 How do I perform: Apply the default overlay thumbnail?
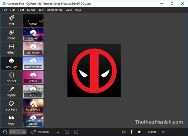pyautogui.click(x=33, y=20)
